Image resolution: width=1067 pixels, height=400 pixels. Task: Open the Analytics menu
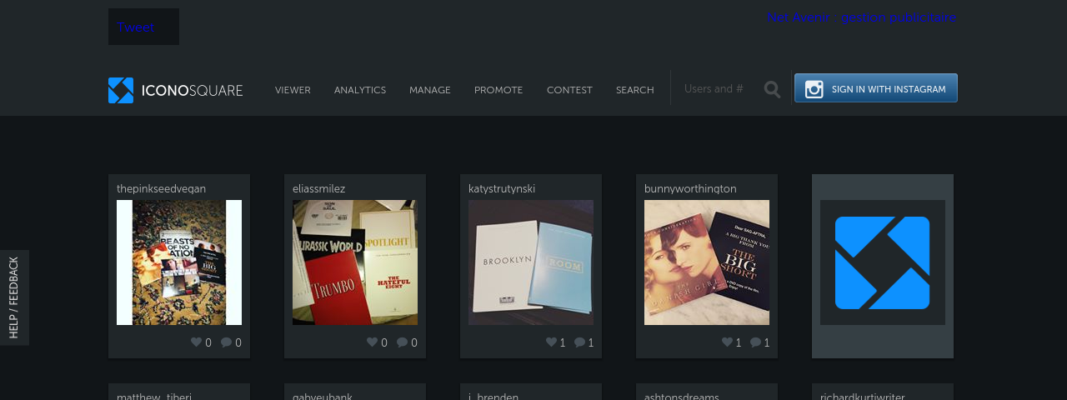tap(360, 90)
